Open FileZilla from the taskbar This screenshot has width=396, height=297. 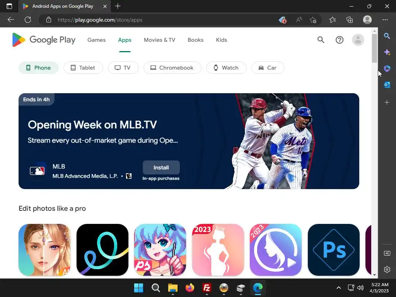[207, 288]
